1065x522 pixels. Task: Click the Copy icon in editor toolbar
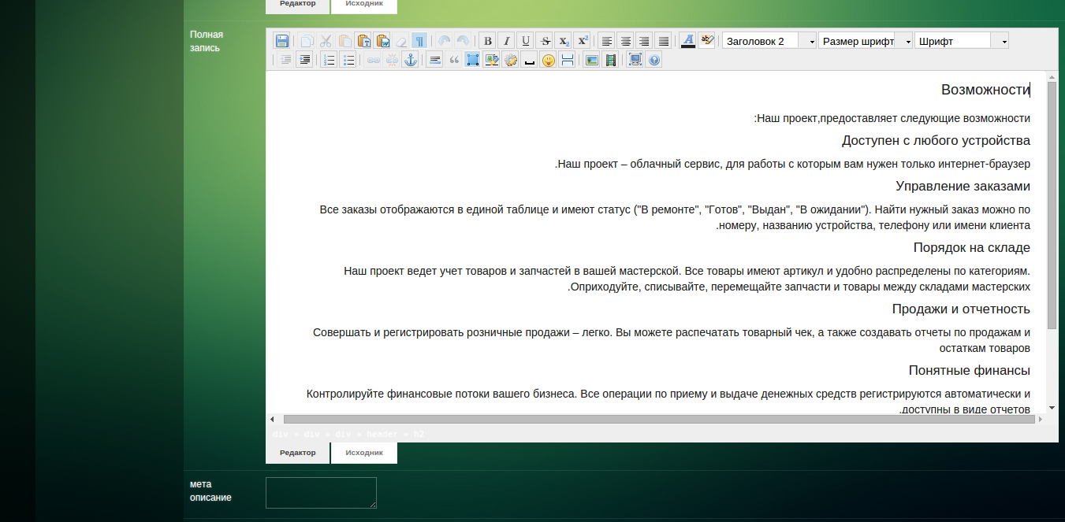pyautogui.click(x=307, y=41)
